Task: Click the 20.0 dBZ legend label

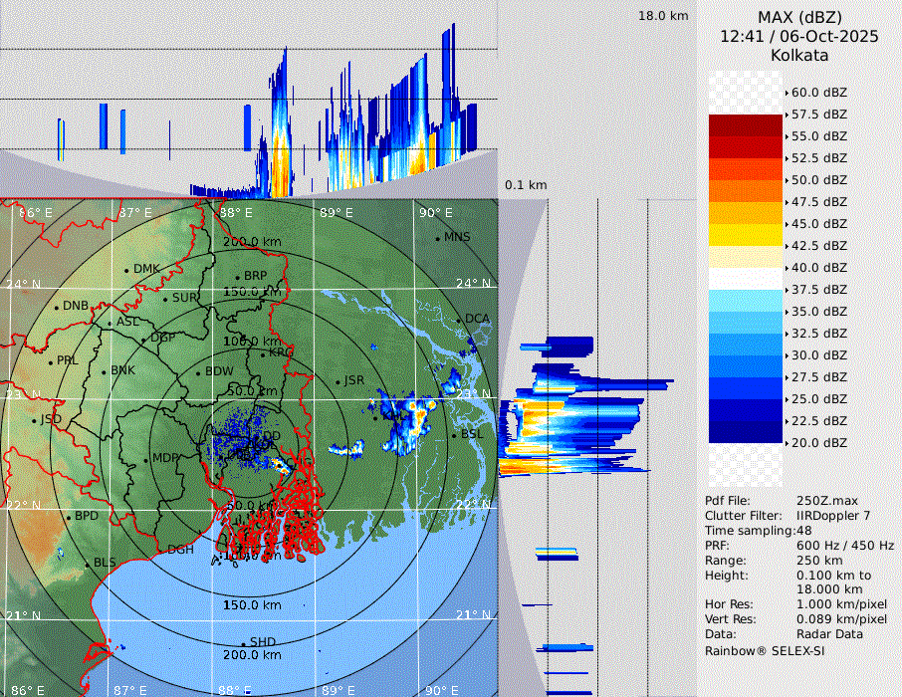Action: [818, 443]
